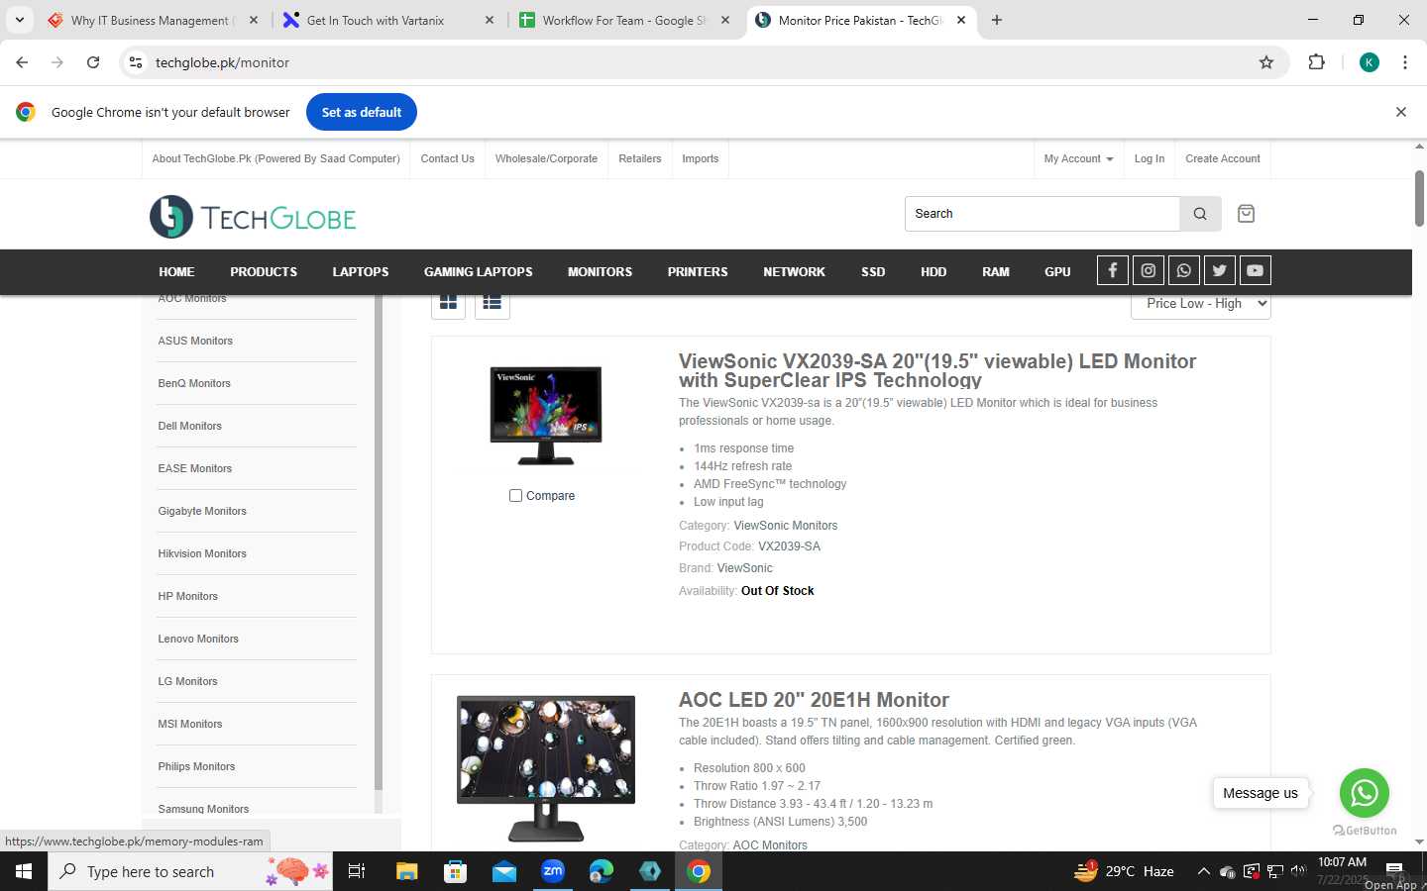1427x891 pixels.
Task: Open a new browser tab
Action: [997, 20]
